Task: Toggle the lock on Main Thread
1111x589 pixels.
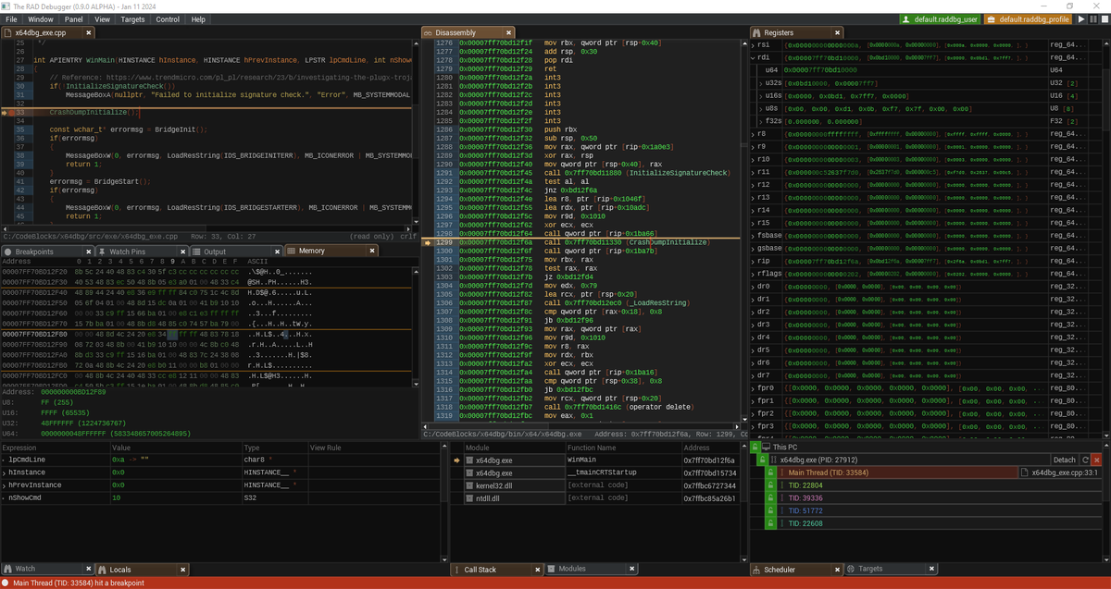Action: click(769, 472)
